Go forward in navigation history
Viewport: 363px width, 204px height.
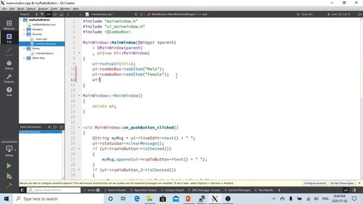click(74, 14)
